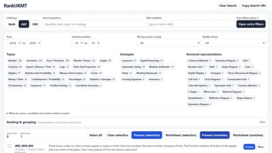Viewport: 272px width, 153px height.
Task: Filter by Area / Perimeter topic
Action: click(58, 60)
